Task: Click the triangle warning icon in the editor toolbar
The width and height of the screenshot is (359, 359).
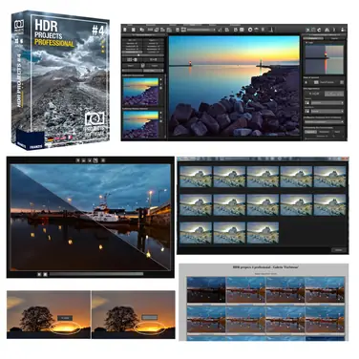Action: pyautogui.click(x=327, y=30)
